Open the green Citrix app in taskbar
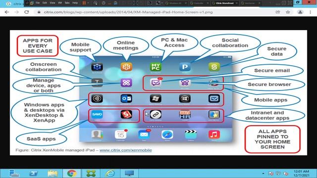 (x=91, y=174)
